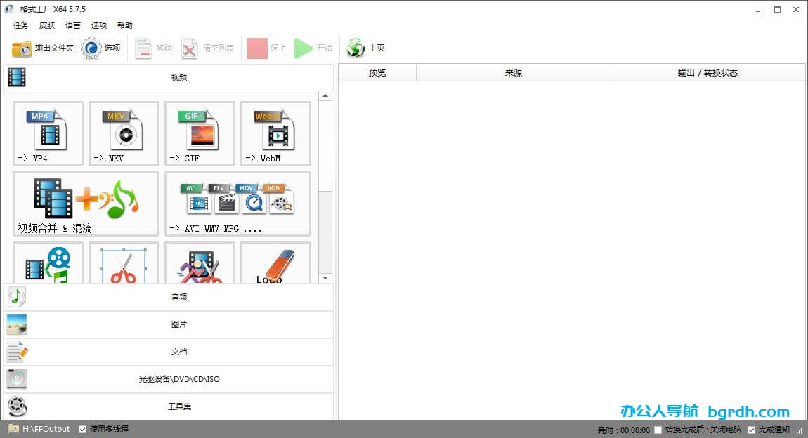Click the source (来源) column header
Viewport: 808px width, 438px height.
[513, 73]
